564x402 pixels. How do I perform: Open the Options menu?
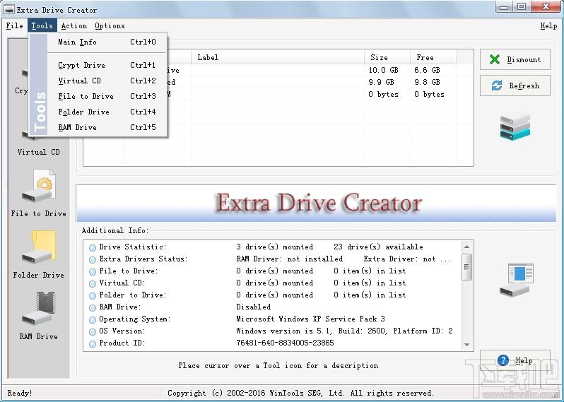click(110, 26)
